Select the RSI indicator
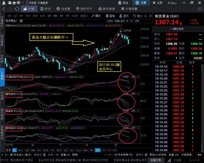 pyautogui.click(x=72, y=150)
